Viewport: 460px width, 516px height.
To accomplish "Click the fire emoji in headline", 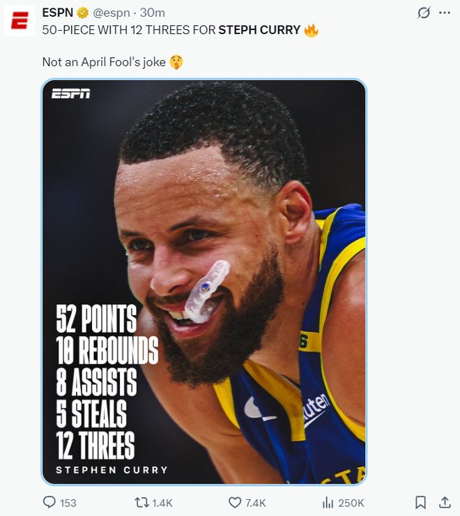I will 311,30.
